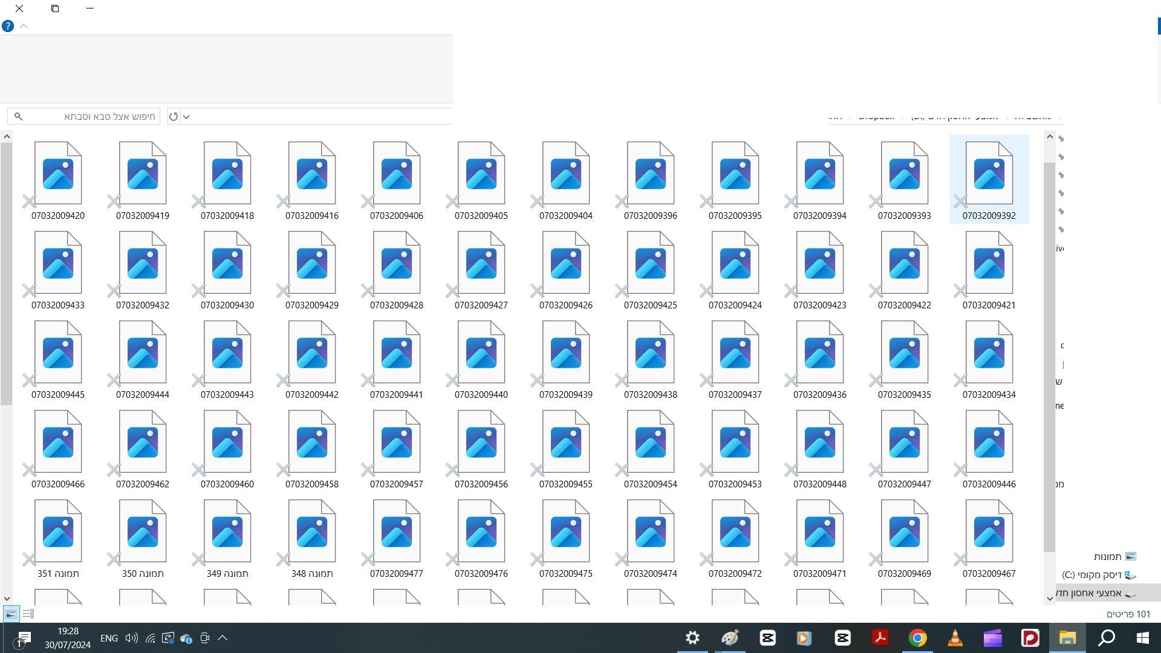Viewport: 1161px width, 653px height.
Task: Select the image icon for 07032009458
Action: pyautogui.click(x=312, y=442)
